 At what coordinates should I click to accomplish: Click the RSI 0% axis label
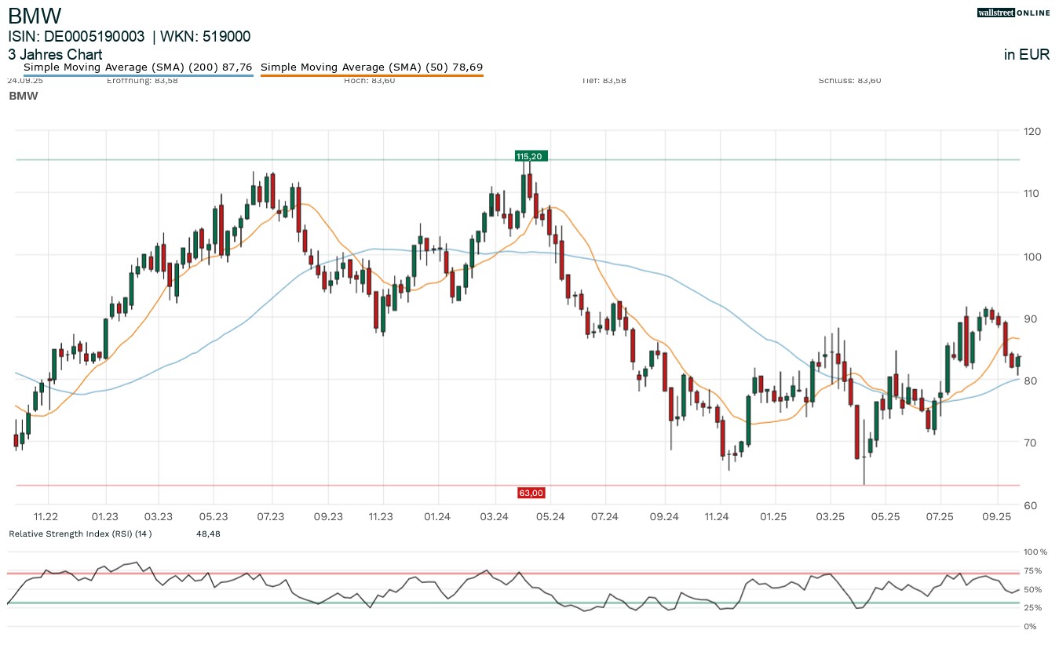point(1031,626)
